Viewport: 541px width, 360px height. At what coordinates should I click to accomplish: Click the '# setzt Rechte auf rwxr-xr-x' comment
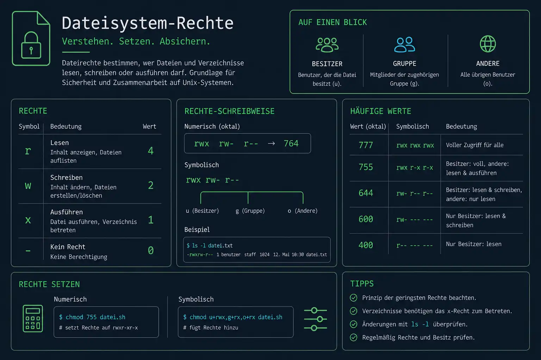(98, 328)
